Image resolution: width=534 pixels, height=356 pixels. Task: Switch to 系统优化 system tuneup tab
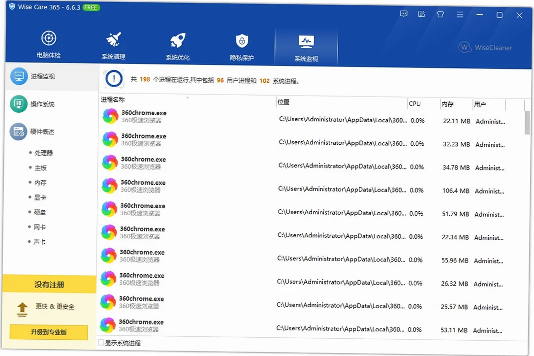pyautogui.click(x=178, y=47)
